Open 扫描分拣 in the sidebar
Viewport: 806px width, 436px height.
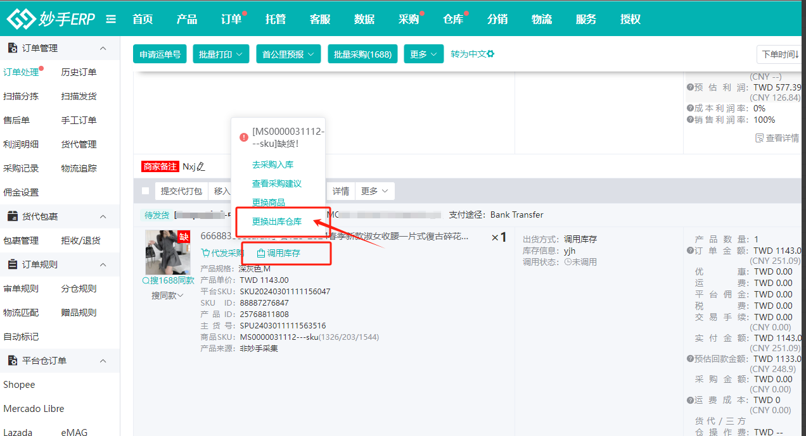click(x=21, y=96)
